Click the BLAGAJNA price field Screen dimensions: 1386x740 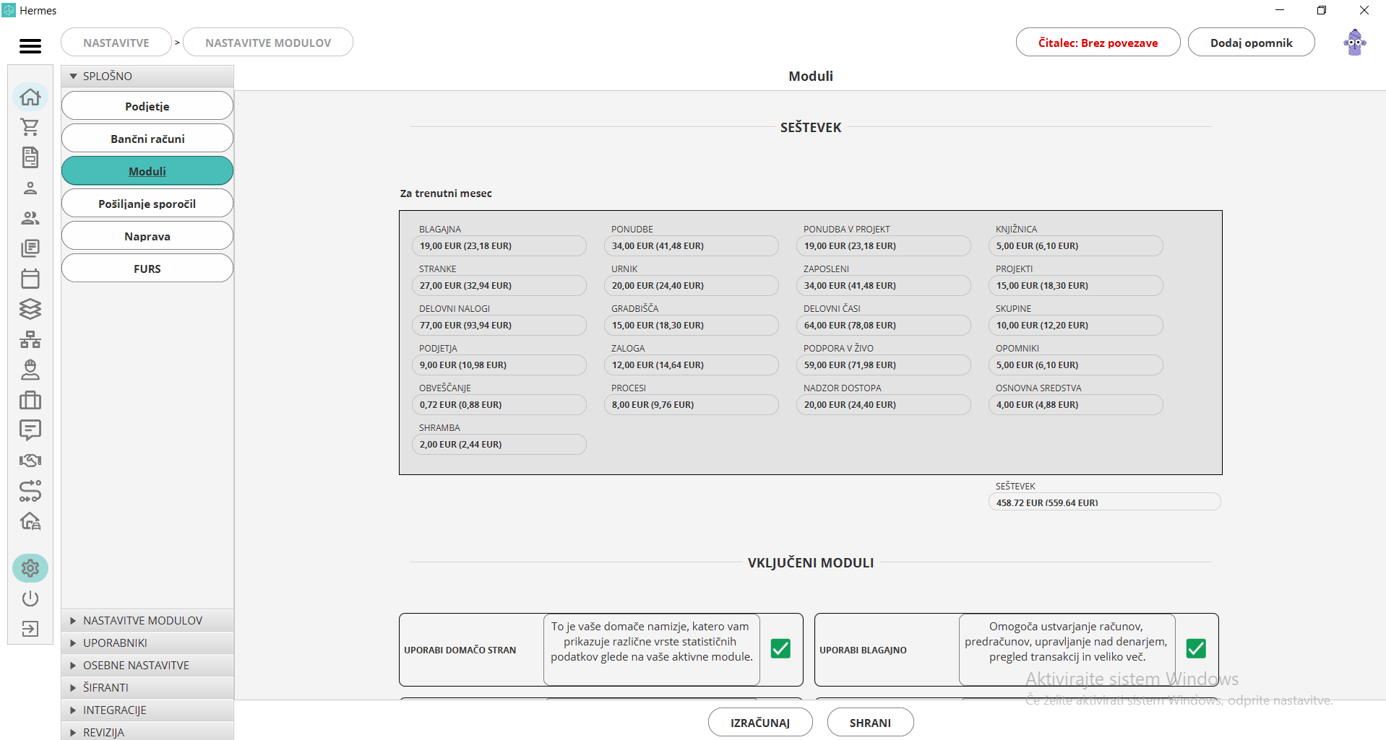[499, 246]
